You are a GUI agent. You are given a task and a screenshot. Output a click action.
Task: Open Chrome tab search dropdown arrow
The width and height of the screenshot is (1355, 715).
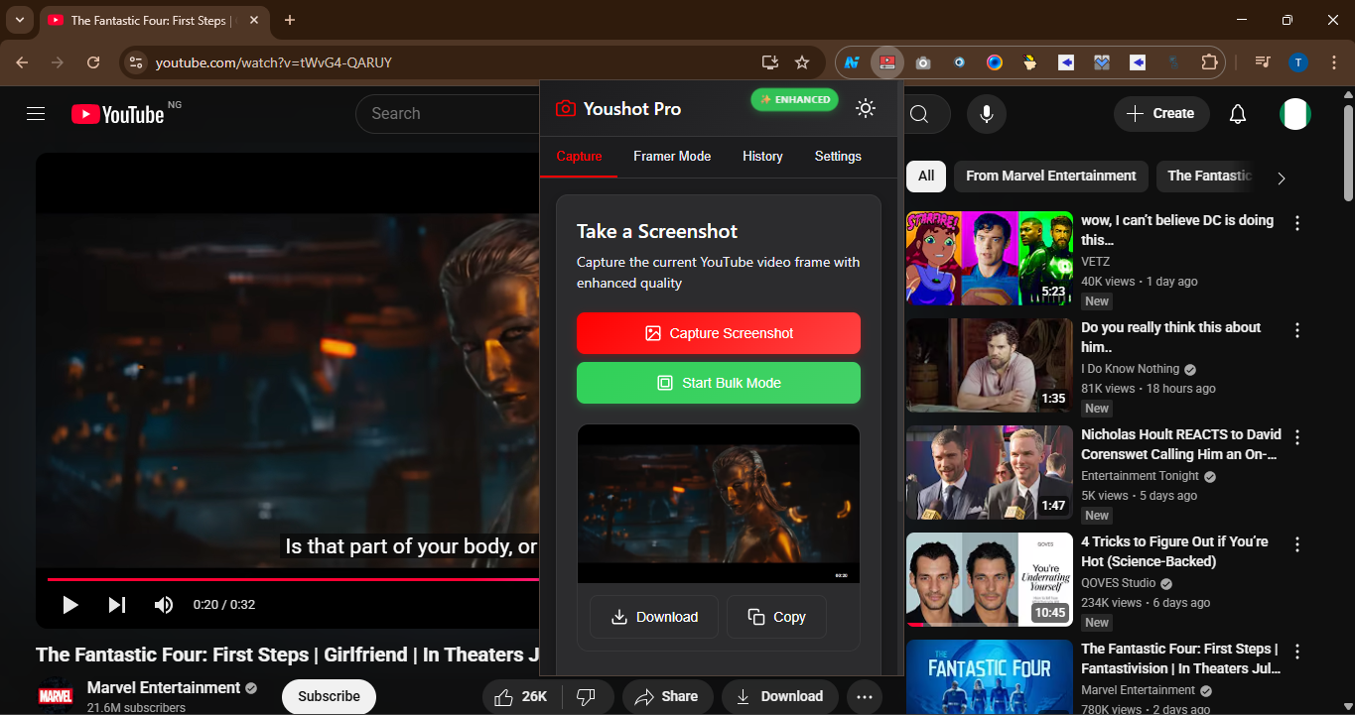click(20, 20)
